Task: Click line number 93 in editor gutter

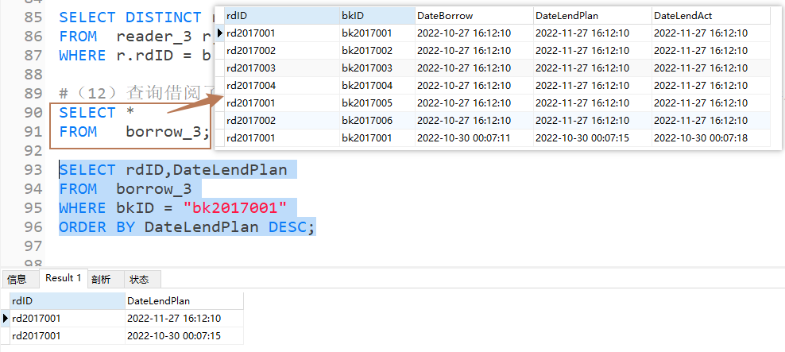Action: point(33,170)
